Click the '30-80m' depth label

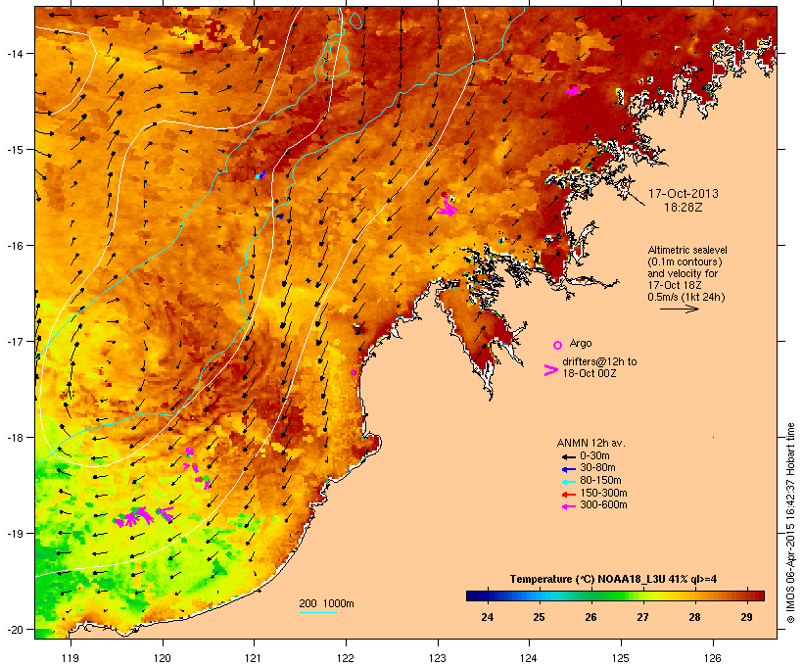[597, 468]
